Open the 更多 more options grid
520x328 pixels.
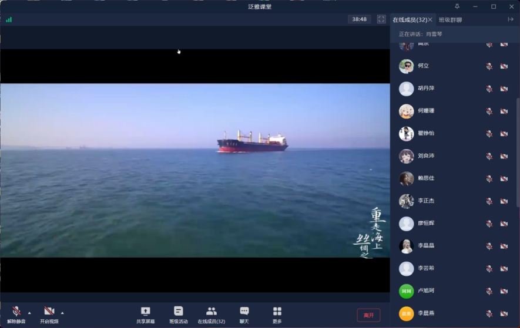pos(277,312)
